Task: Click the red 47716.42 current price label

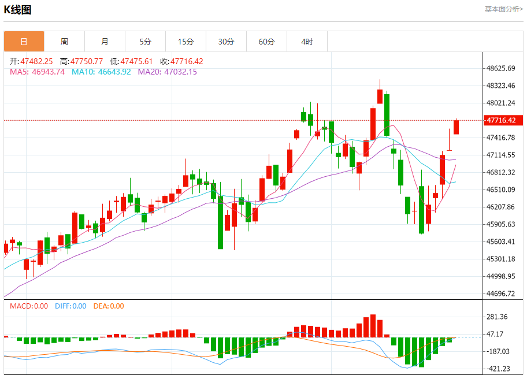Action: pos(503,120)
